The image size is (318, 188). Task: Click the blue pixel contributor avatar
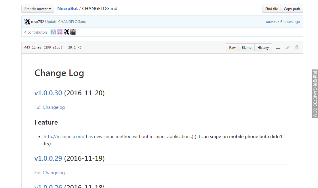(53, 32)
